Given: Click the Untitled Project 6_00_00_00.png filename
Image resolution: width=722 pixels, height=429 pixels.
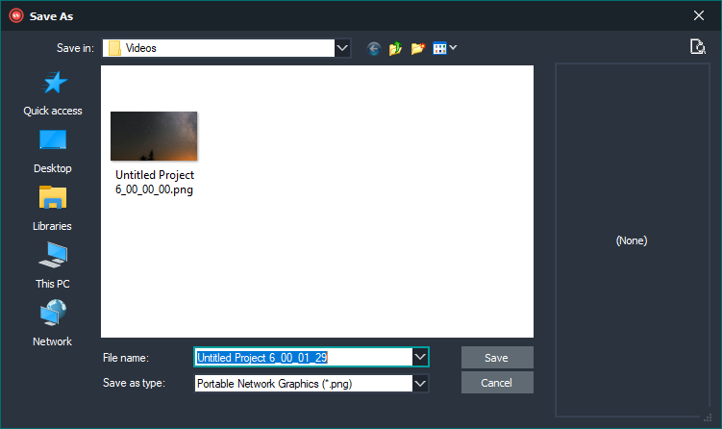Looking at the screenshot, I should click(154, 182).
